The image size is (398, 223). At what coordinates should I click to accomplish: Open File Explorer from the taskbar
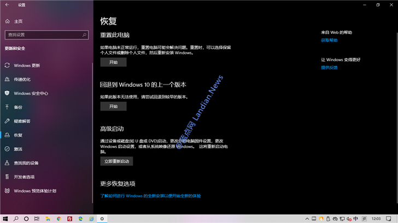click(48, 219)
